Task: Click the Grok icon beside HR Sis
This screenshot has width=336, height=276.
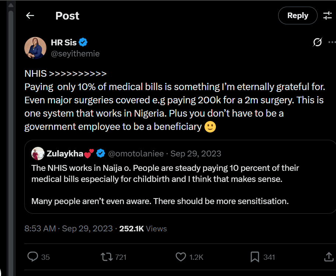Action: pyautogui.click(x=317, y=43)
